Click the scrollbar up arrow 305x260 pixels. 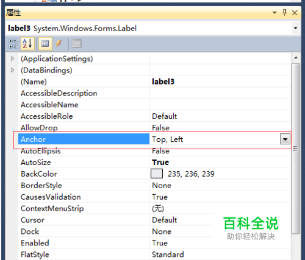coord(296,58)
